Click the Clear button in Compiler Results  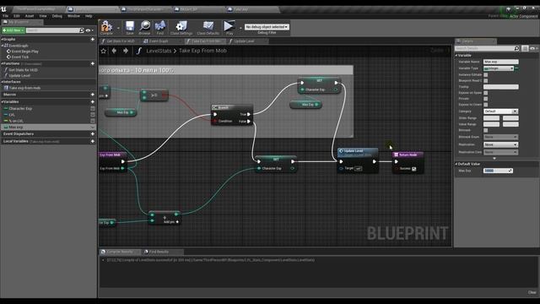pyautogui.click(x=532, y=292)
